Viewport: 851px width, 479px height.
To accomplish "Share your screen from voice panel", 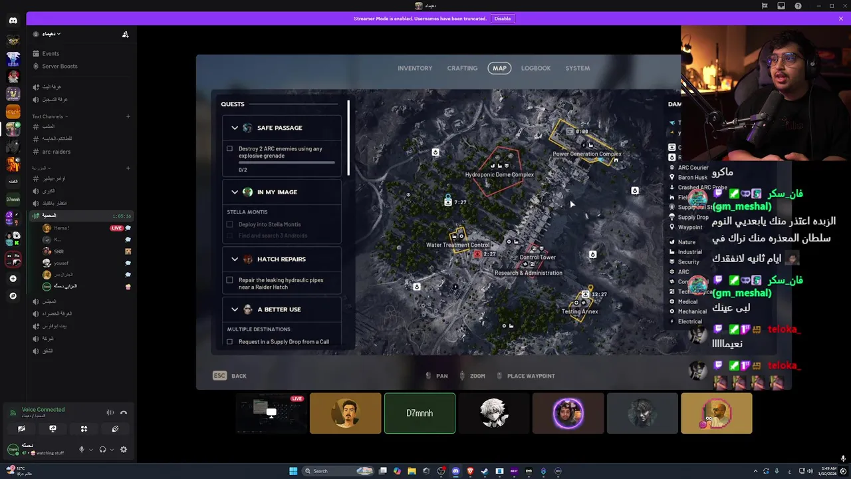I will pyautogui.click(x=53, y=429).
